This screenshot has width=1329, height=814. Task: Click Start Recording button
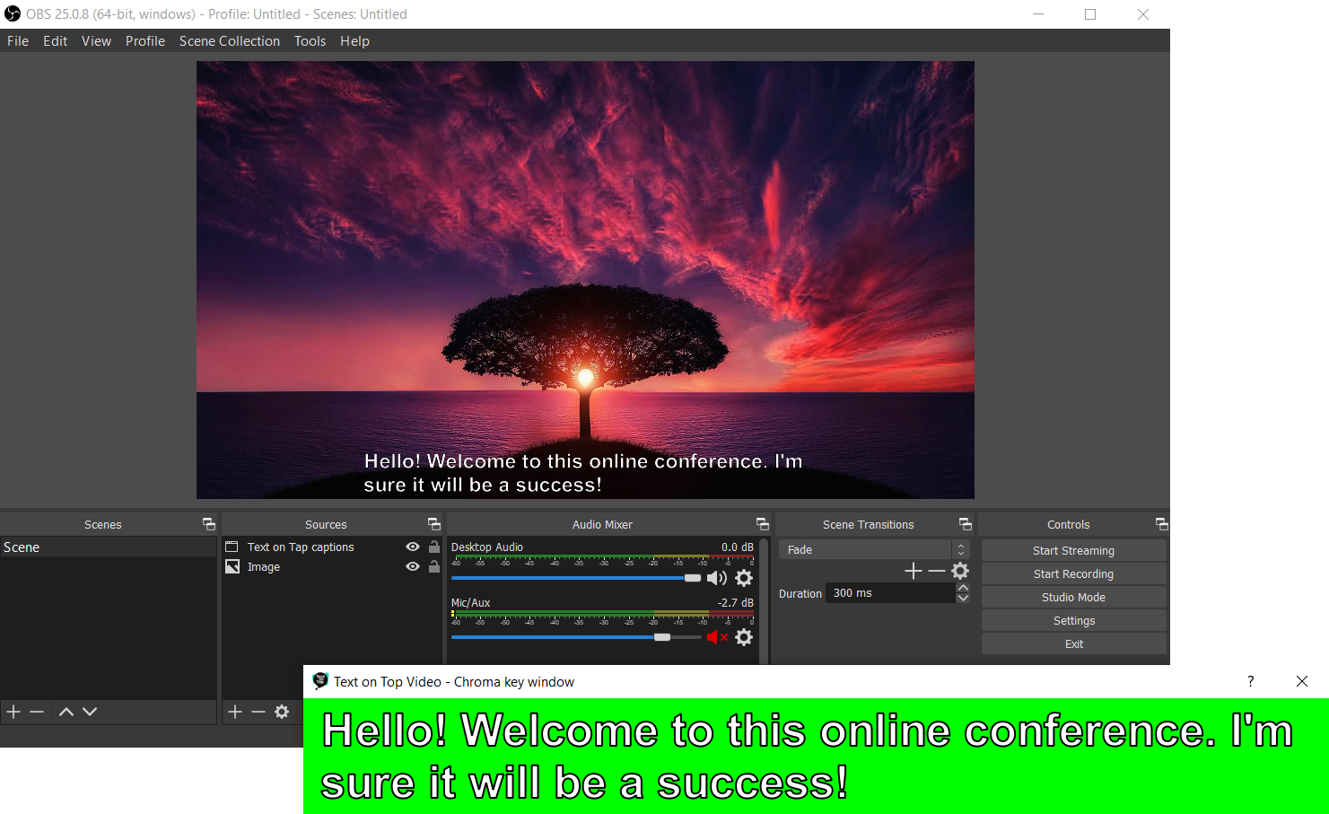pyautogui.click(x=1073, y=573)
